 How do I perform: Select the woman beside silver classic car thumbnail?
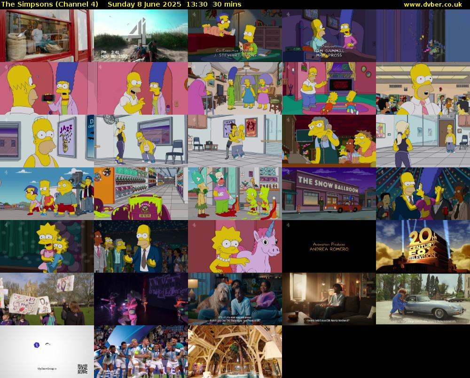pos(423,299)
